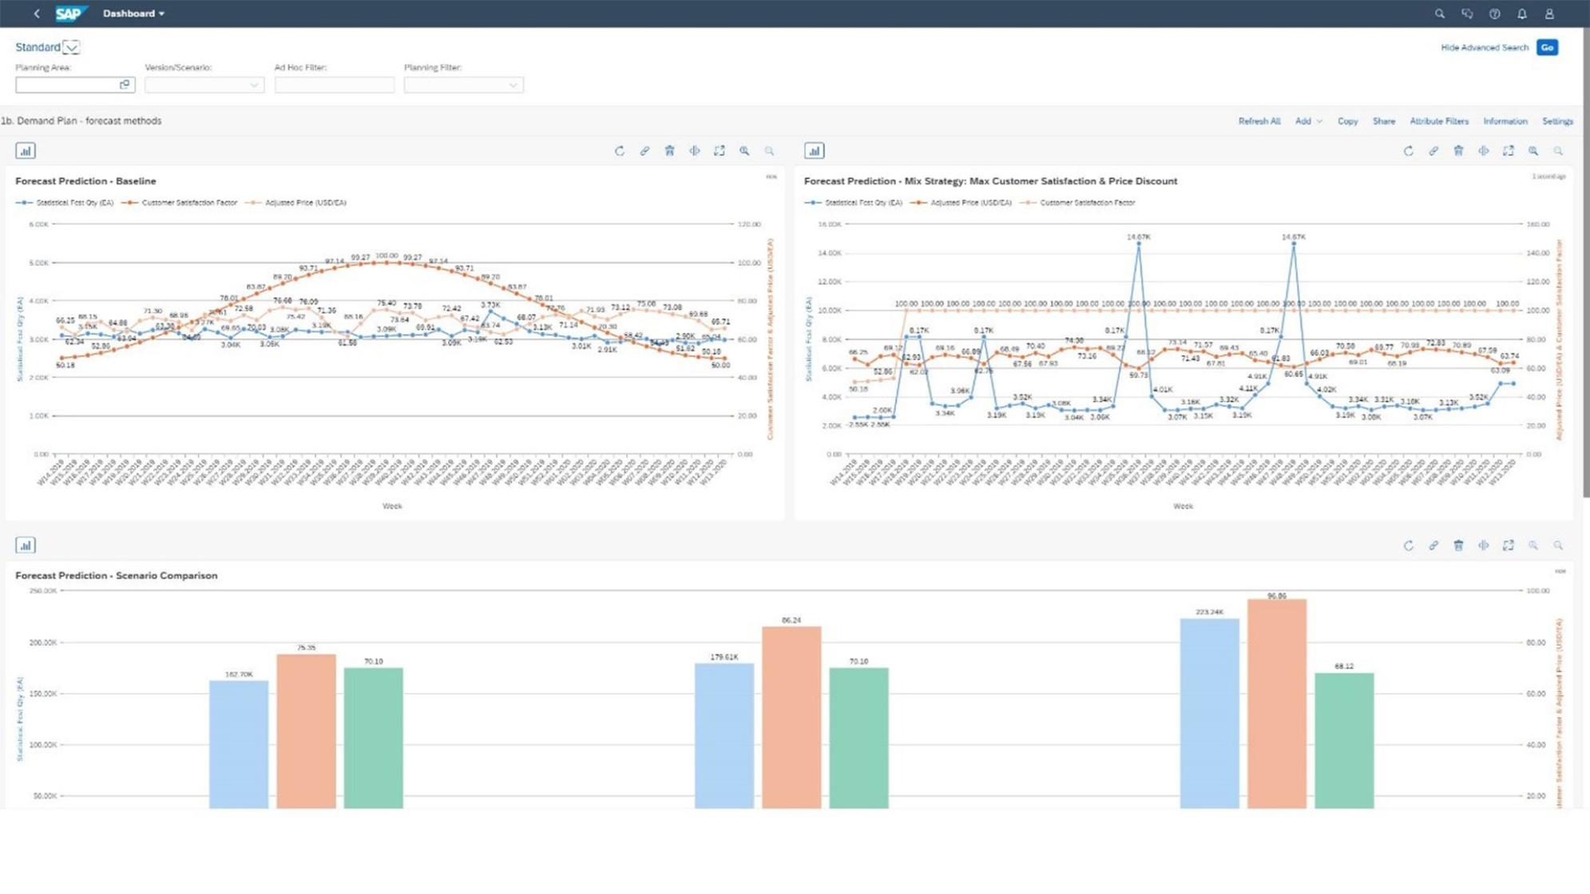Click the 68.12 green bar
The image size is (1590, 894).
tap(1344, 741)
